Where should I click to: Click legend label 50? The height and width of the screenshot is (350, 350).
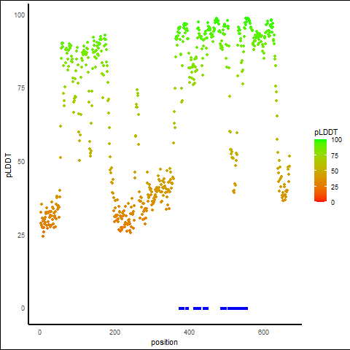tap(335, 171)
